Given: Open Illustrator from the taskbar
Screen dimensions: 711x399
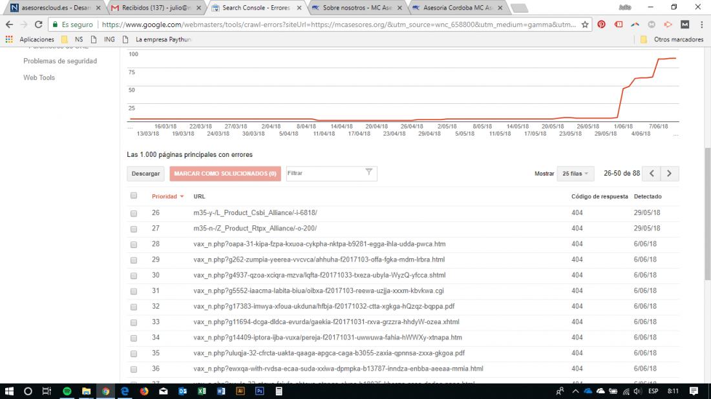Looking at the screenshot, I should (x=240, y=391).
